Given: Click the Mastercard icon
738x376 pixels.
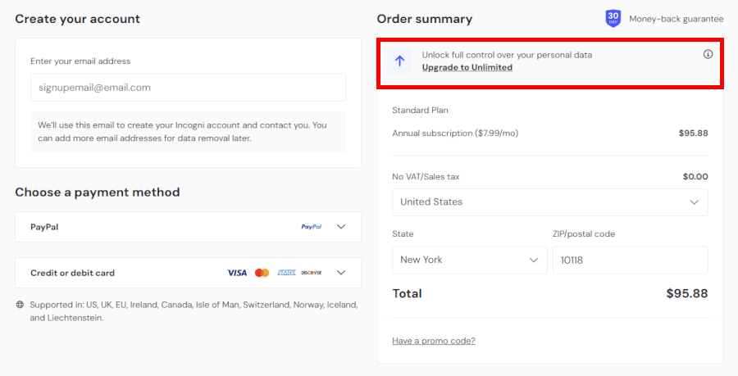Looking at the screenshot, I should 262,273.
